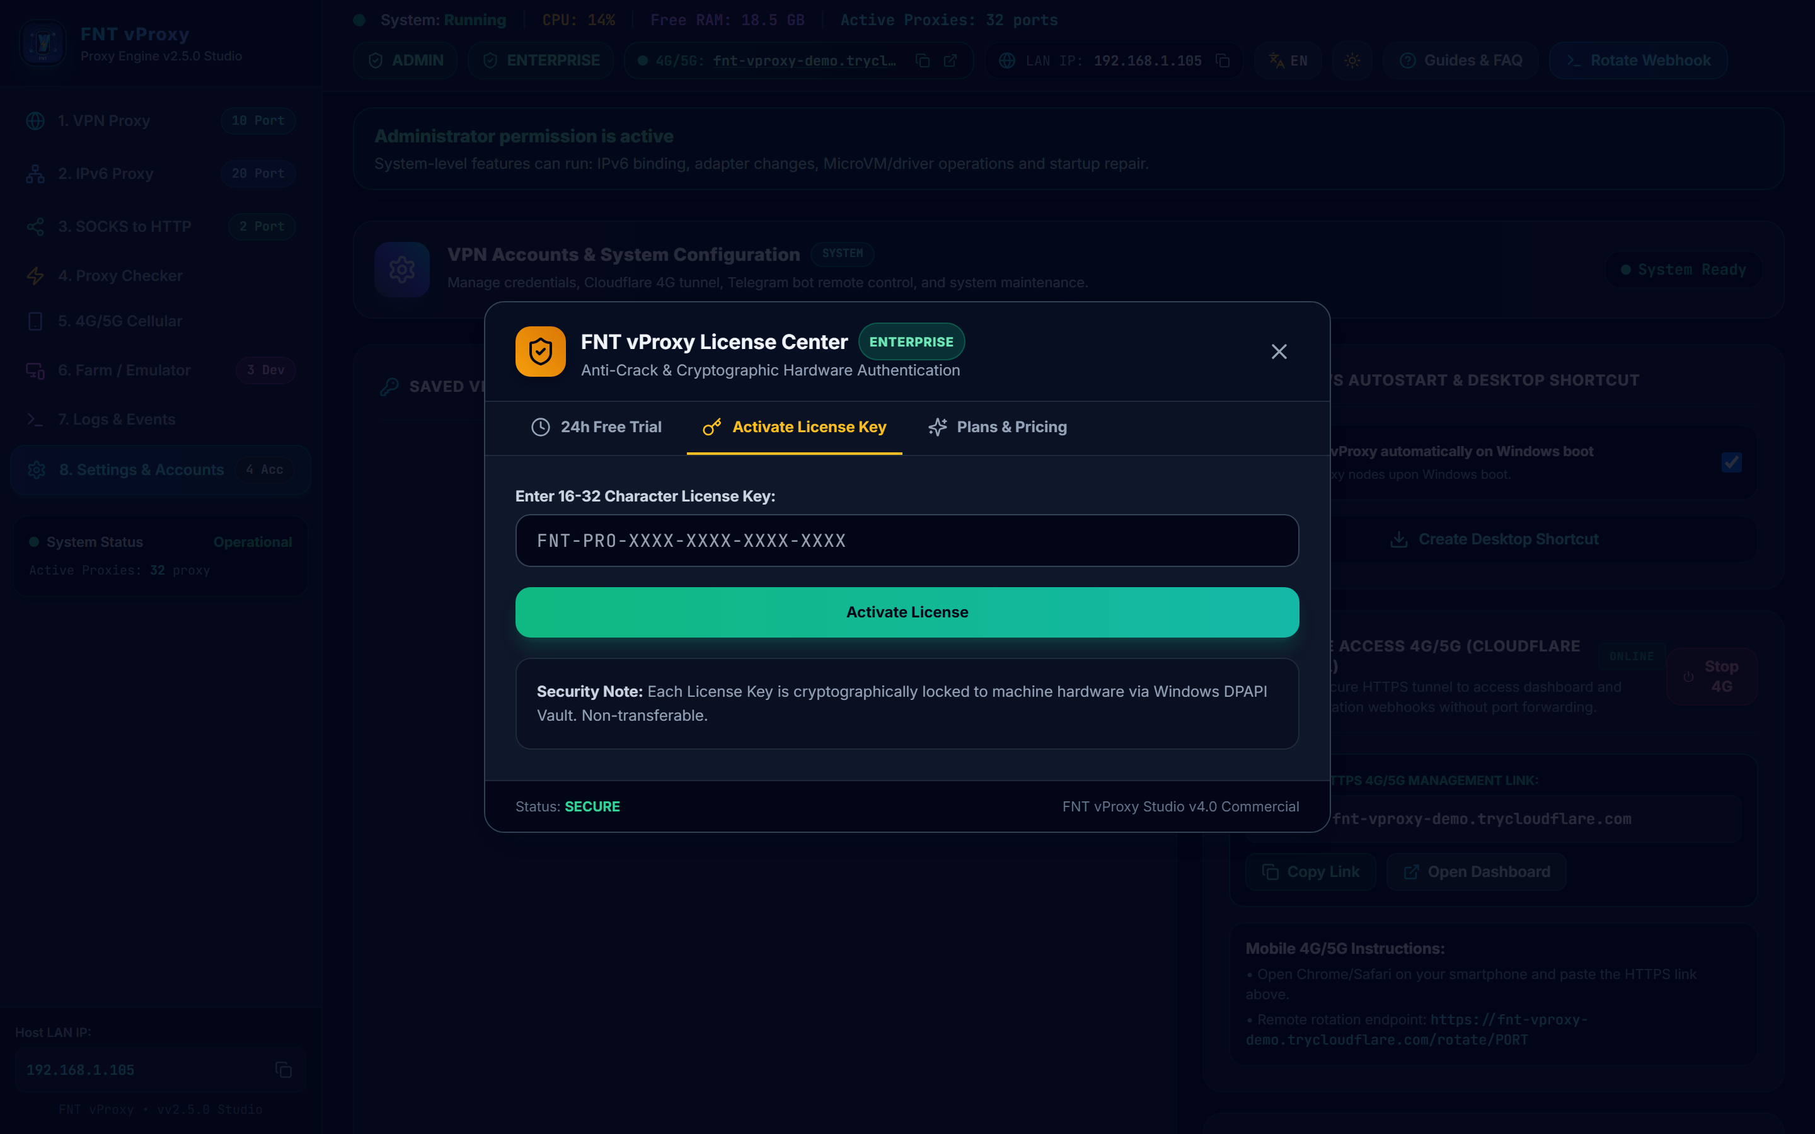Click the ADMIN badge in the top bar
The image size is (1815, 1134).
(406, 60)
